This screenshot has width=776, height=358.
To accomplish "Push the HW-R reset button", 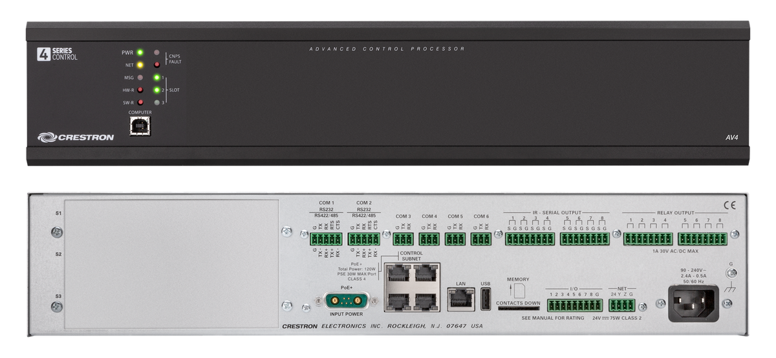I will 140,90.
